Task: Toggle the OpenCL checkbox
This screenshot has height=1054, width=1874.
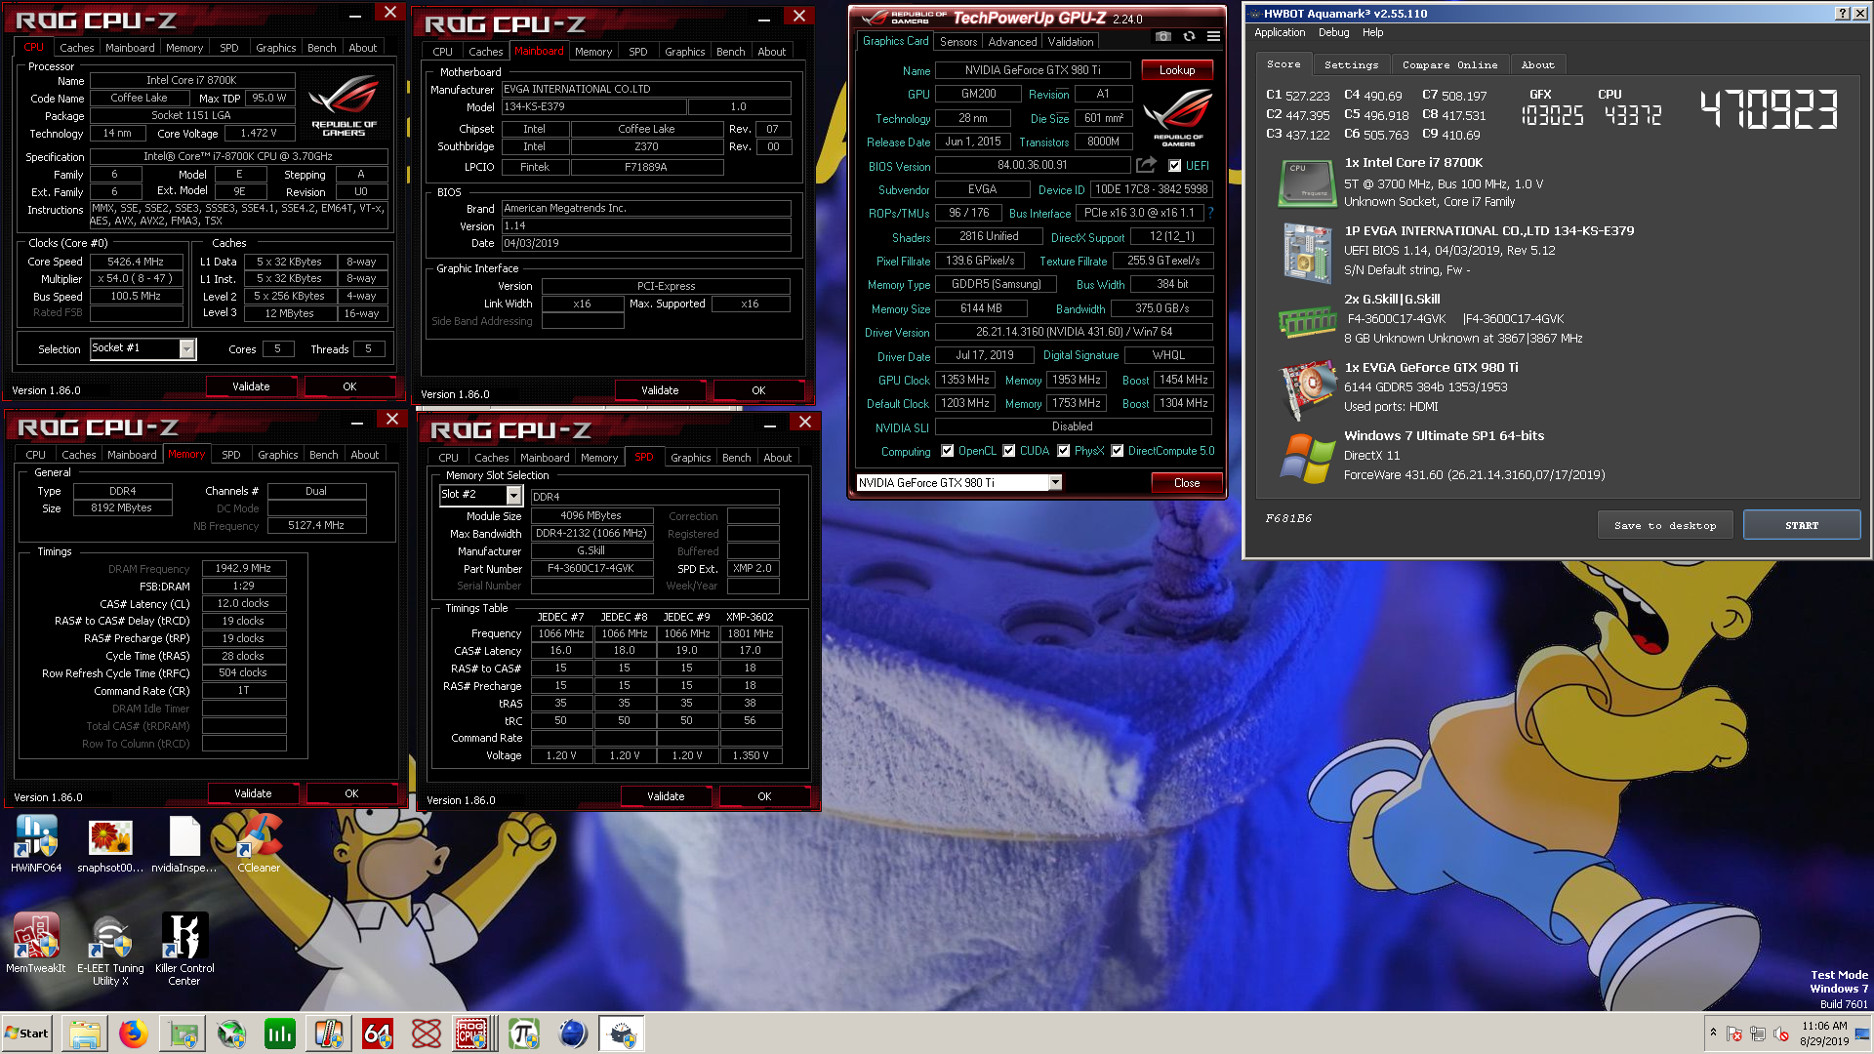Action: (947, 451)
